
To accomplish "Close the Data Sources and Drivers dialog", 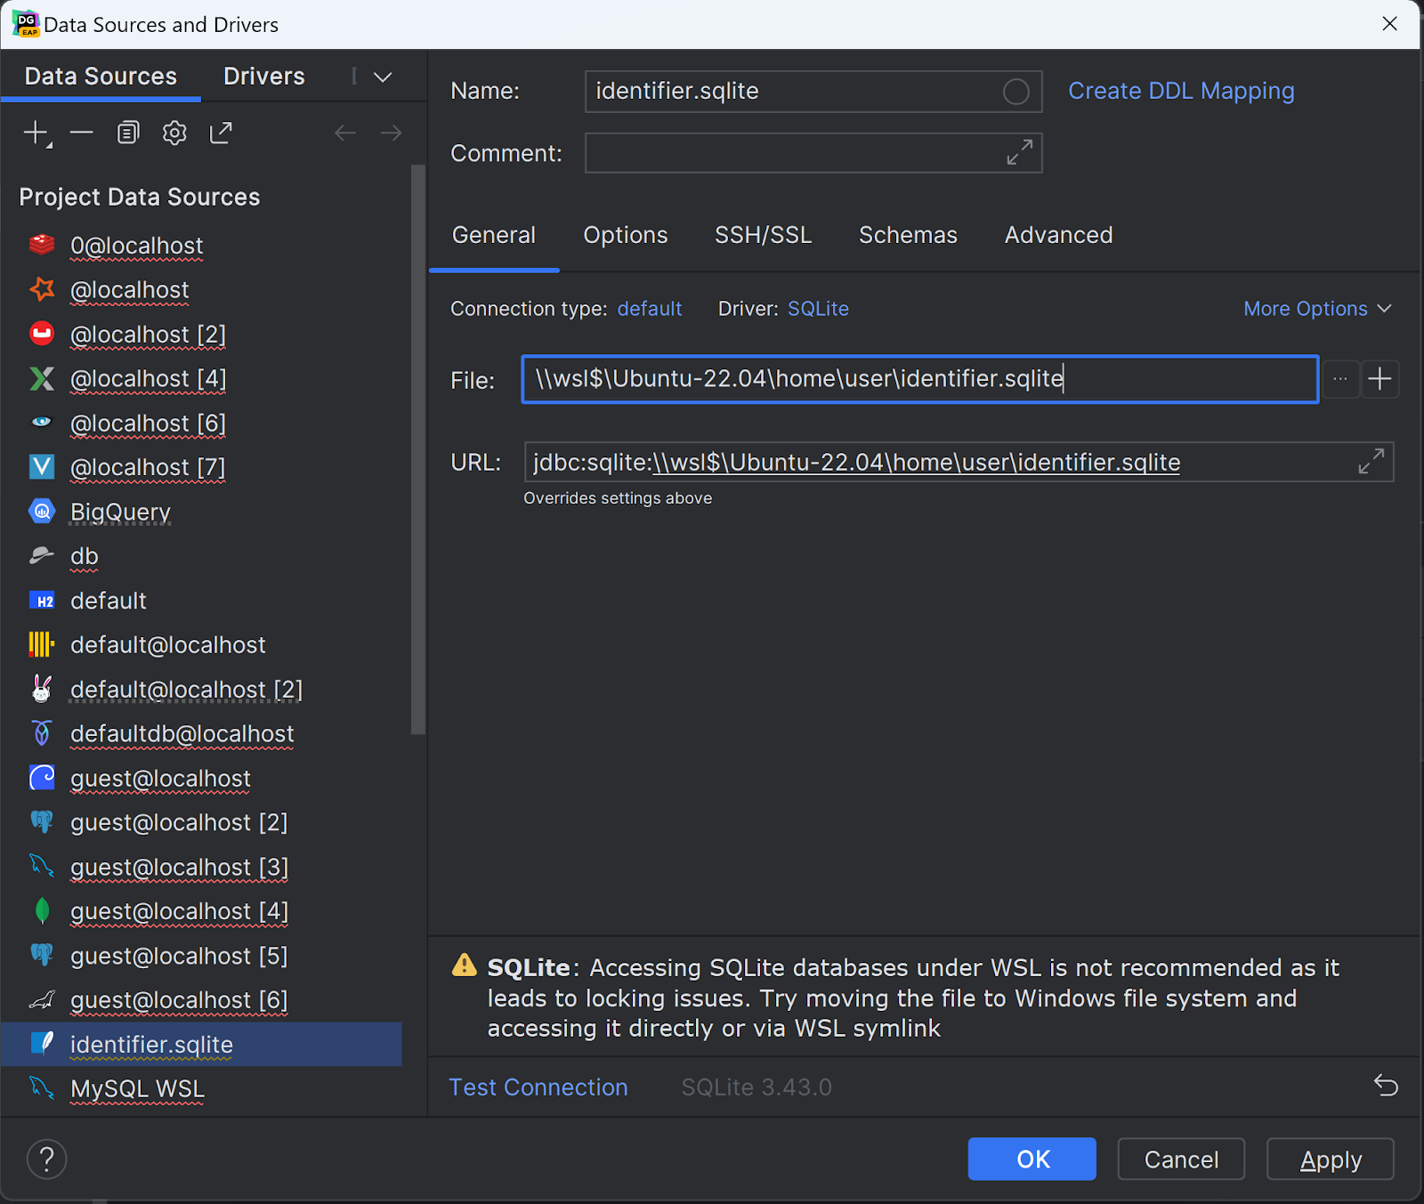I will coord(1390,24).
